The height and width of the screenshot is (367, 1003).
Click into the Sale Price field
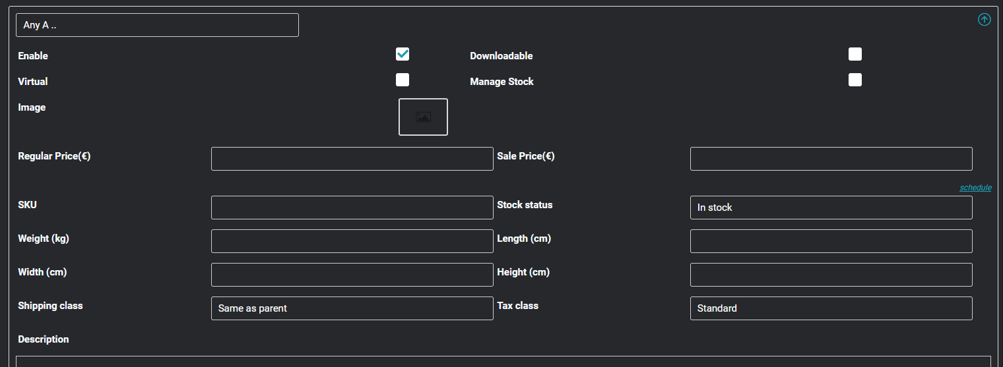(x=831, y=159)
